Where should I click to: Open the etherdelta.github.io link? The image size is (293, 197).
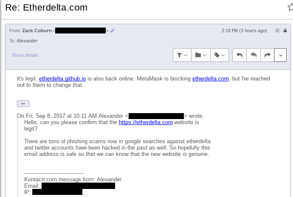pos(62,78)
